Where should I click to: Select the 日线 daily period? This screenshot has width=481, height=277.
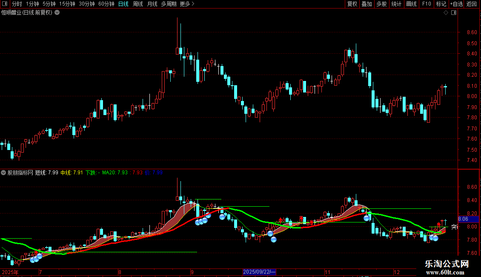tap(123, 4)
